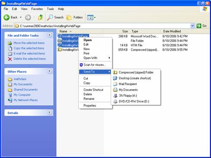The height and width of the screenshot is (158, 211).
Task: Click the Forward arrow button
Action: 28,18
